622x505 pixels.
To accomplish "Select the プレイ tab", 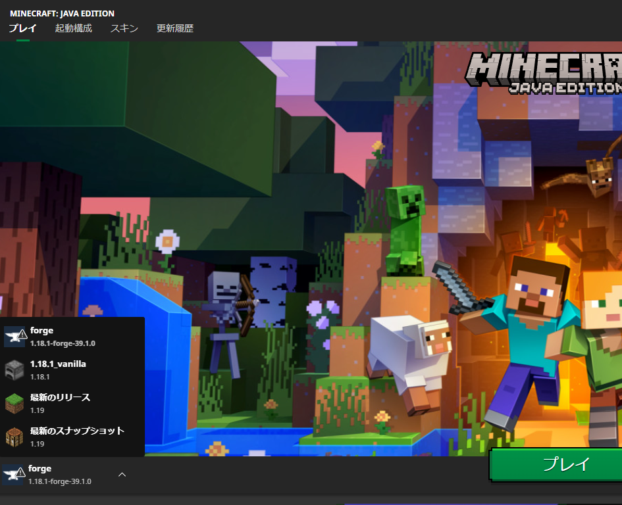I will tap(22, 28).
